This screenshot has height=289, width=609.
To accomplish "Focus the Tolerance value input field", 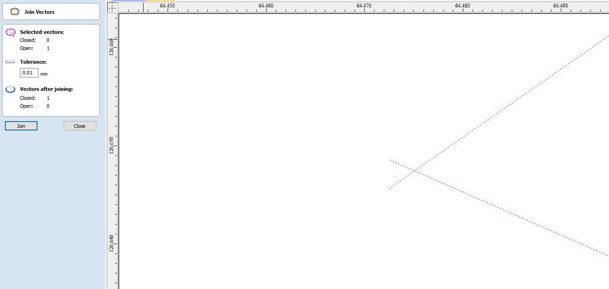I will [29, 73].
